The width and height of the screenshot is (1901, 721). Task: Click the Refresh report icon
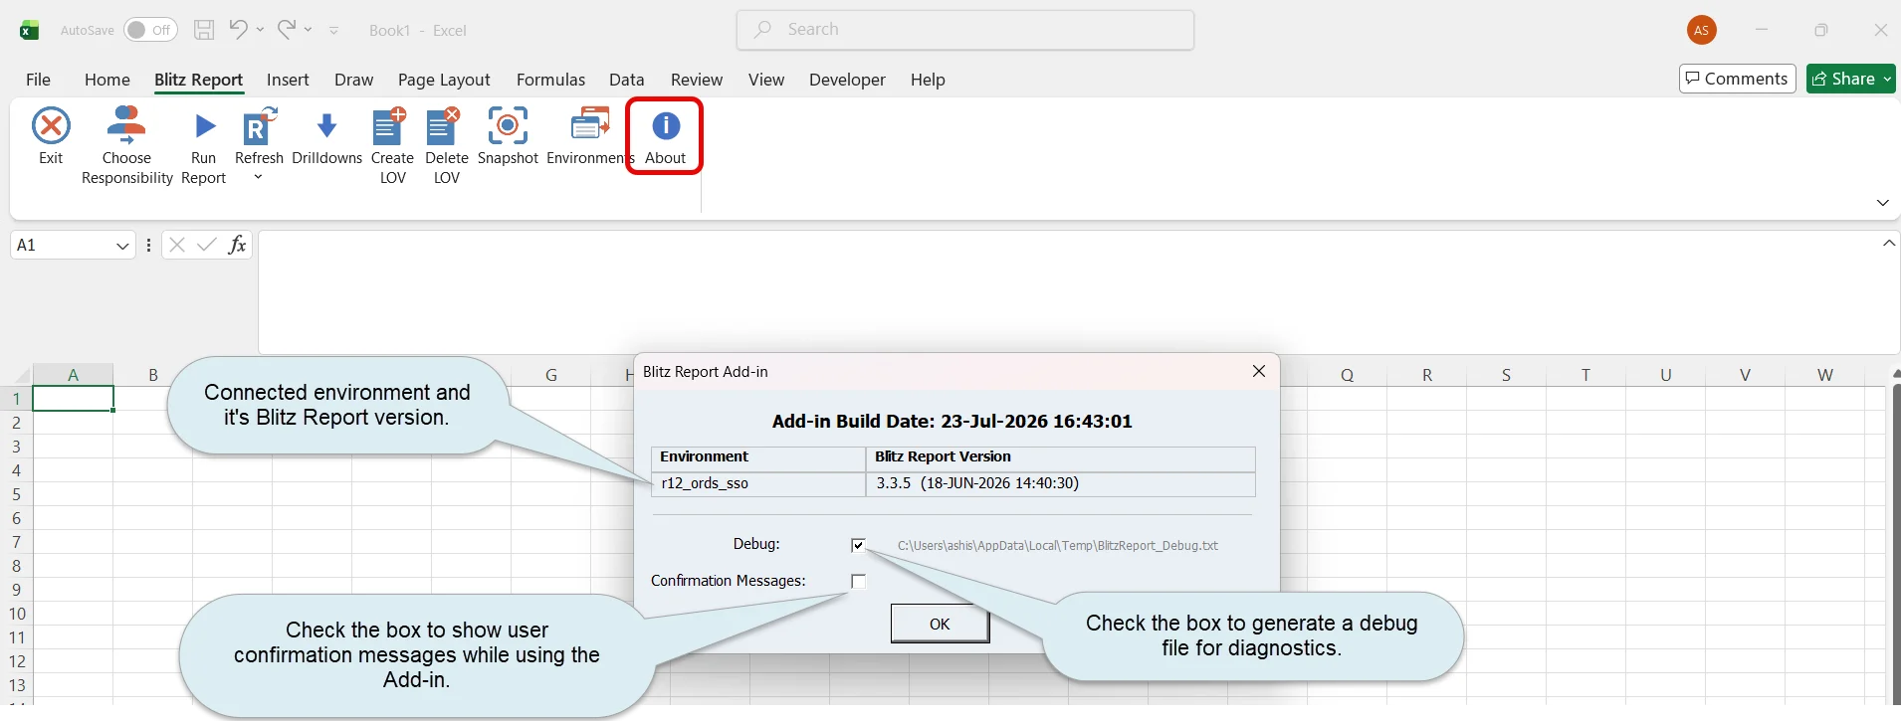click(258, 128)
